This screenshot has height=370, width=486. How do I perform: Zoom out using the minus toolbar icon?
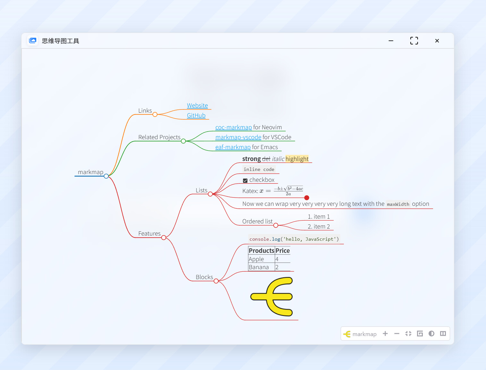[397, 334]
